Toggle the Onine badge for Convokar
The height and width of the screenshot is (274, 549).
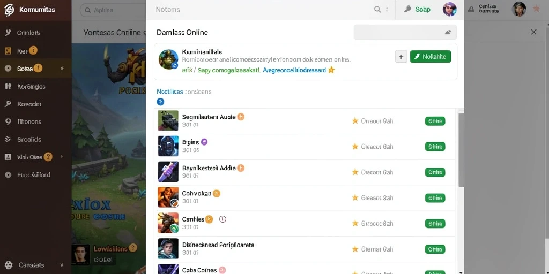coord(435,198)
